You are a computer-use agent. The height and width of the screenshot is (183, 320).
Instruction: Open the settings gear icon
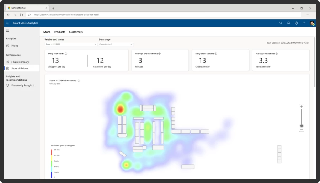[x=296, y=23]
